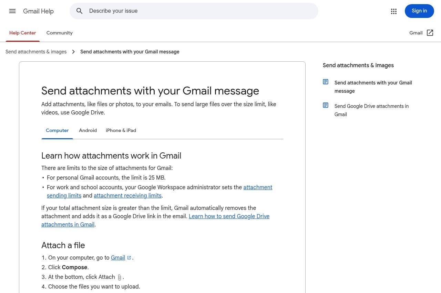Click the personal Gmail accounts 25 MB bullet

click(x=106, y=178)
